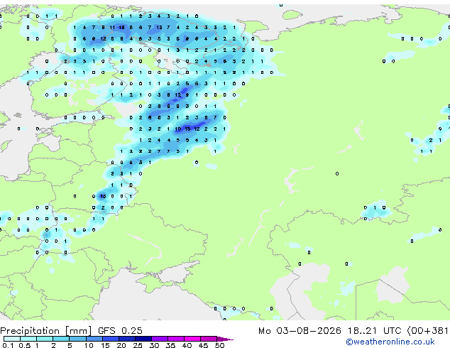Open the weatheronline.co.uk copyright link

pos(390,342)
